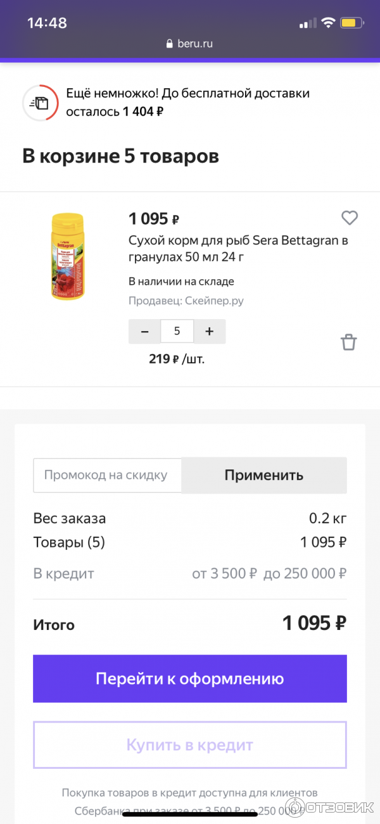The image size is (380, 824).
Task: Open the Sera Bettagran product image
Action: coord(67,256)
